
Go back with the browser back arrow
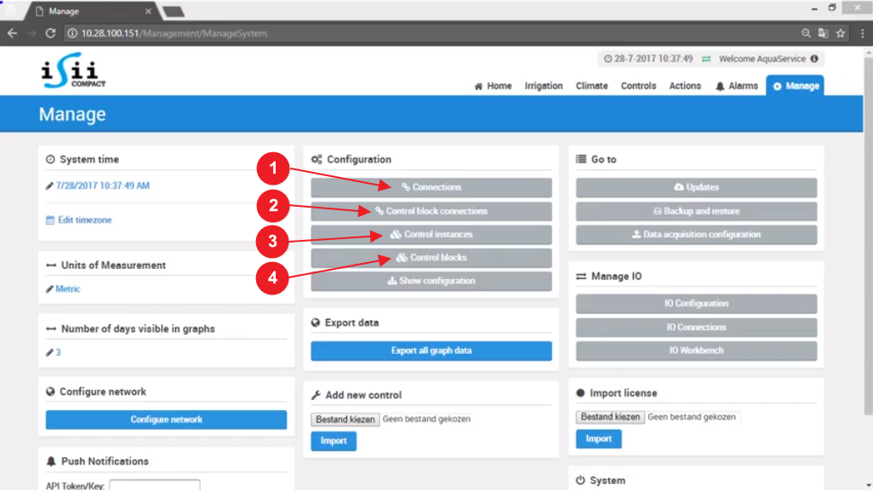[12, 33]
